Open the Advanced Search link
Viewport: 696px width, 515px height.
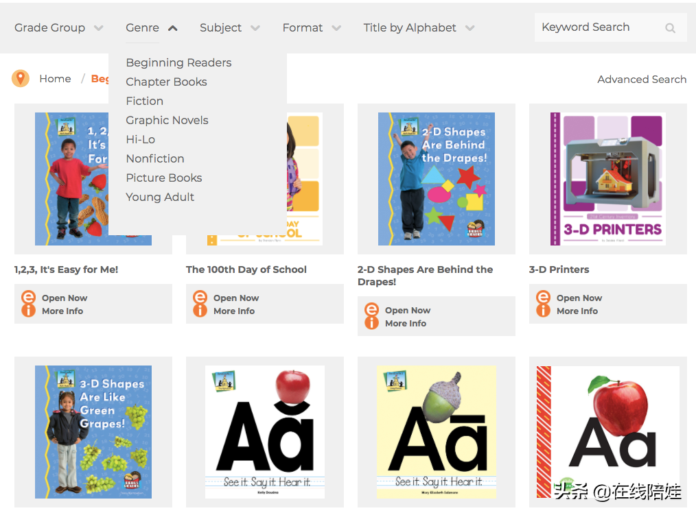click(x=642, y=80)
